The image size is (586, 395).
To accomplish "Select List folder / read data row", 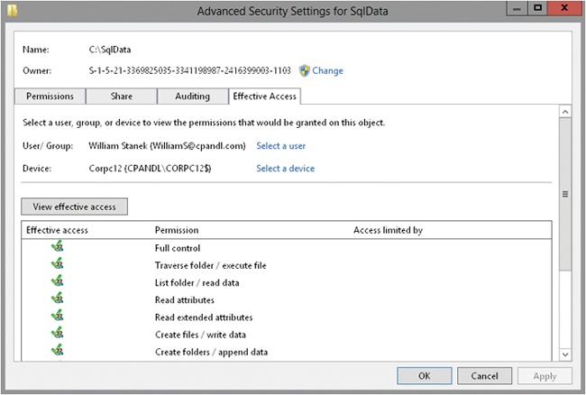I will 287,282.
